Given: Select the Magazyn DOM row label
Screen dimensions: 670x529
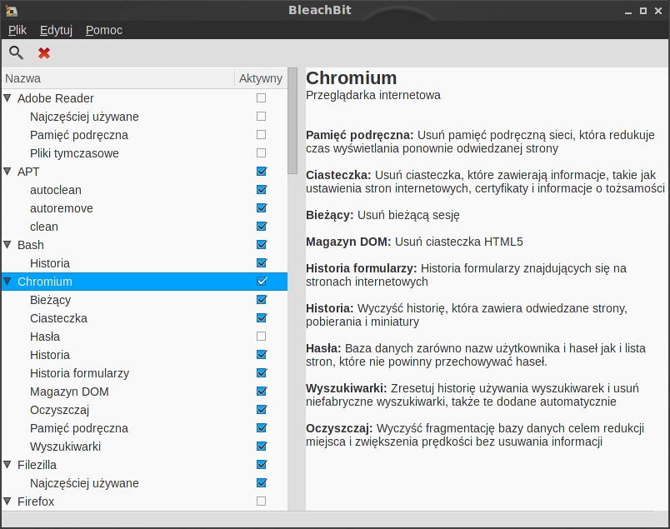Looking at the screenshot, I should tap(69, 392).
